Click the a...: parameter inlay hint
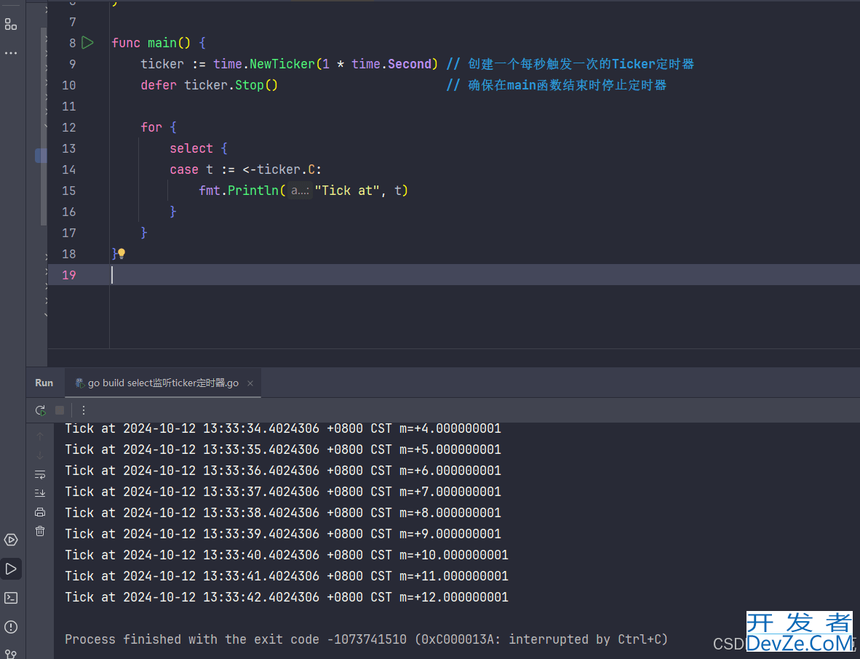This screenshot has height=659, width=860. [300, 191]
